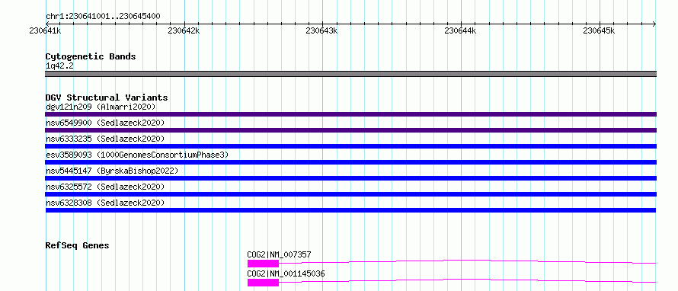
Task: Select the purple dgv121n209 variant bar
Action: click(x=350, y=114)
